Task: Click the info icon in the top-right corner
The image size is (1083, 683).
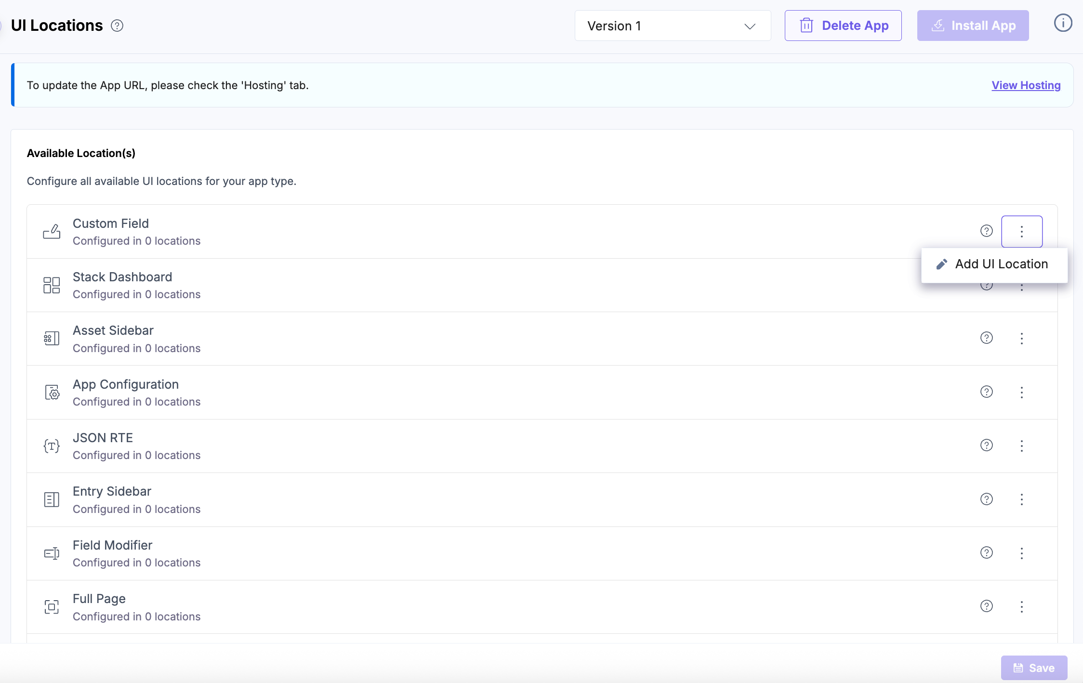Action: point(1063,23)
